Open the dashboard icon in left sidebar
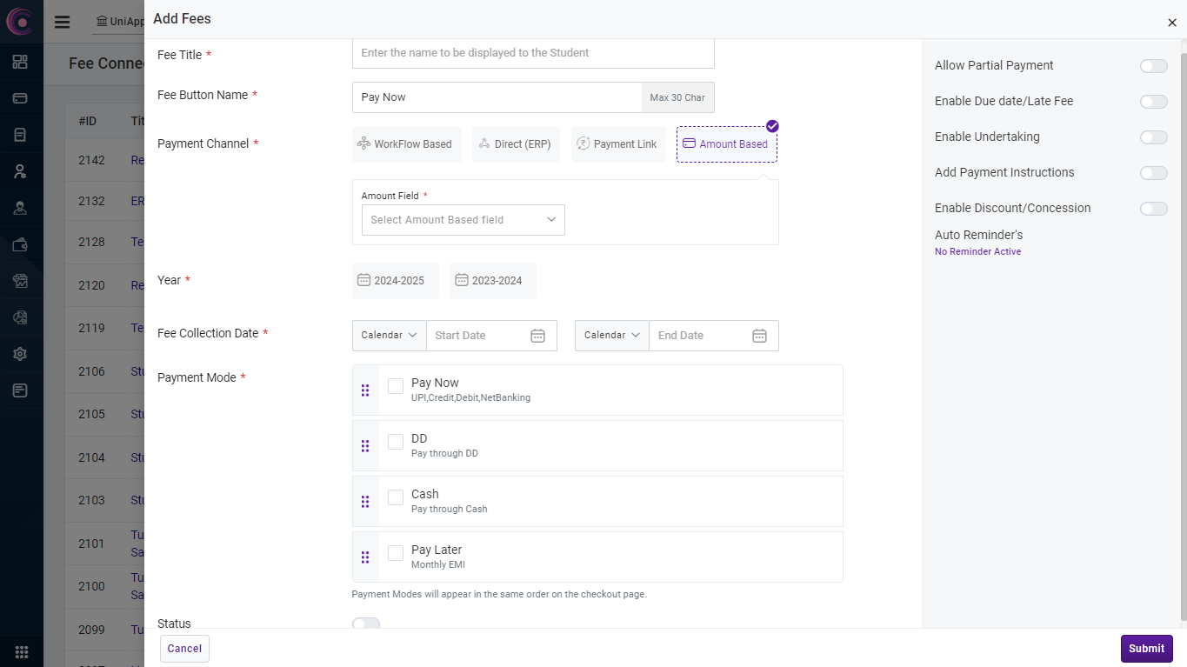This screenshot has height=667, width=1187. pos(20,62)
